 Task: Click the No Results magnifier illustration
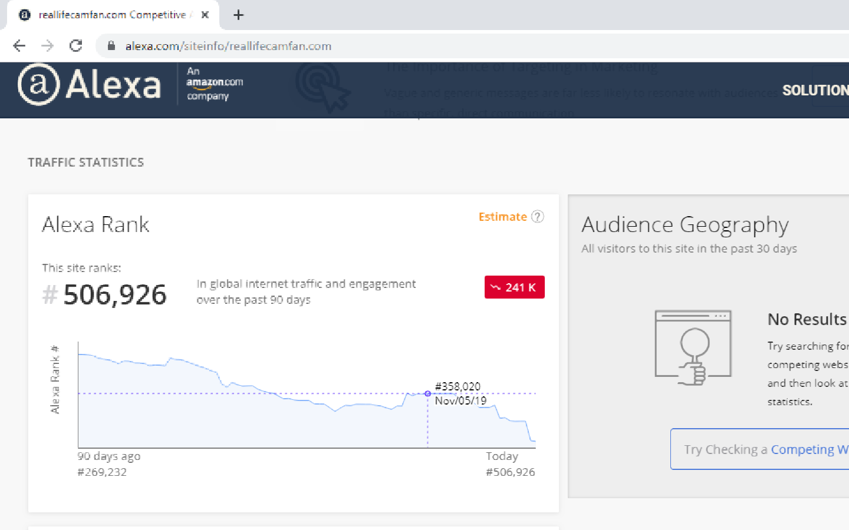(x=693, y=347)
